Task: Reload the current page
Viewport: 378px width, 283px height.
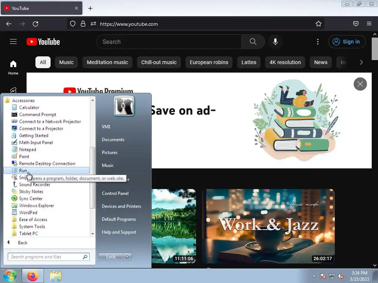Action: click(x=35, y=24)
